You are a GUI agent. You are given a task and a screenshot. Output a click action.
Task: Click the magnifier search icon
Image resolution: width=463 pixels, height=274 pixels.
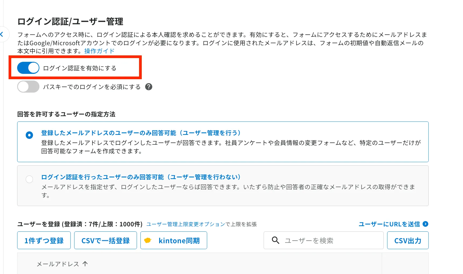(275, 240)
